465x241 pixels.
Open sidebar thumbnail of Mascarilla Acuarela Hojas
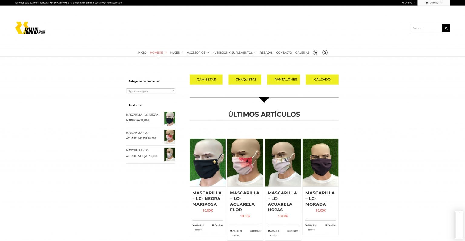pos(170,155)
